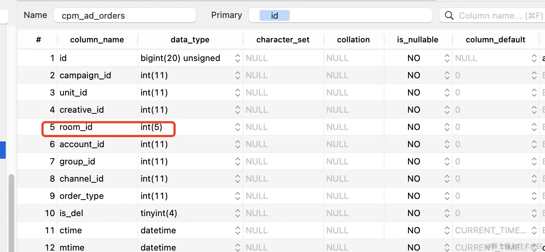The image size is (545, 252).
Task: Open data_type dropdown for order_type row
Action: click(x=237, y=196)
